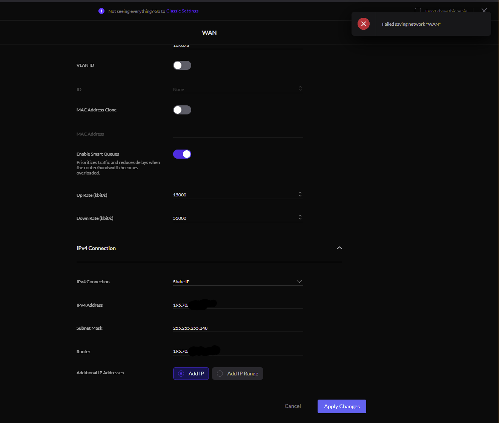The height and width of the screenshot is (423, 499).
Task: Click the Cancel button
Action: tap(293, 406)
